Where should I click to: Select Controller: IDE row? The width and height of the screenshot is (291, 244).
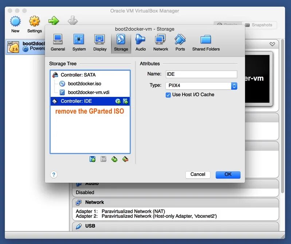pyautogui.click(x=90, y=101)
